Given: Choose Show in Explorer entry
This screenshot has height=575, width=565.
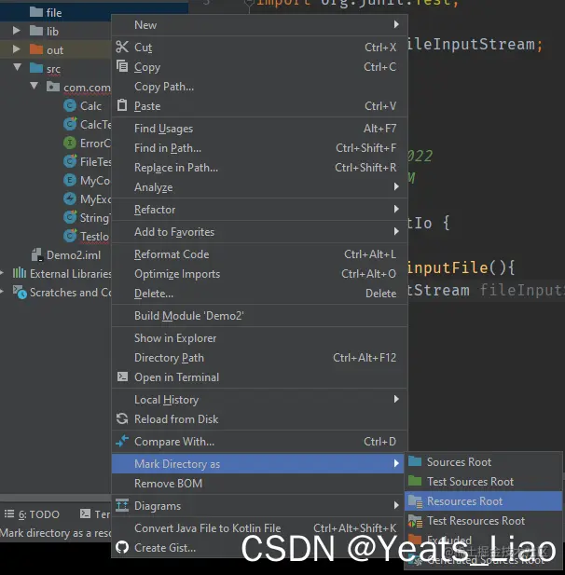Looking at the screenshot, I should pyautogui.click(x=259, y=338).
